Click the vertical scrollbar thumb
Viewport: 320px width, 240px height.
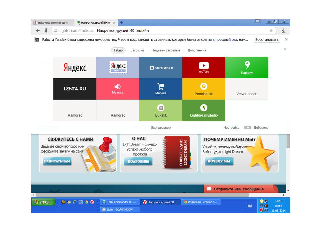288,141
